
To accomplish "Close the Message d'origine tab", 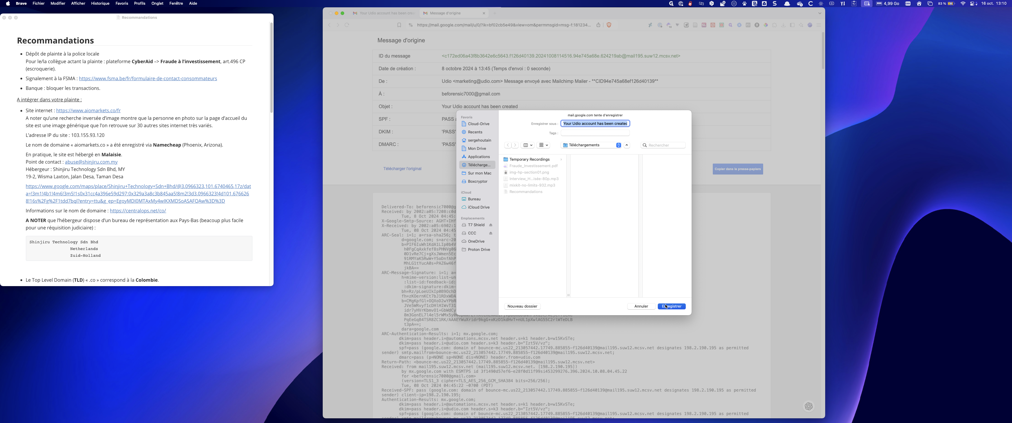I will pyautogui.click(x=484, y=13).
